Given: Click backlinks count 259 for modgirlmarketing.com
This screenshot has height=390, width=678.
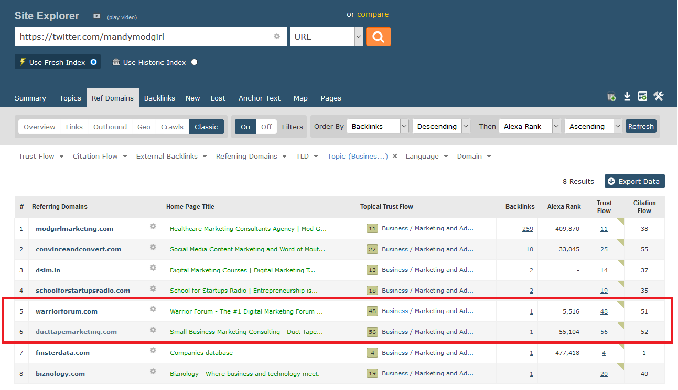Looking at the screenshot, I should 528,229.
